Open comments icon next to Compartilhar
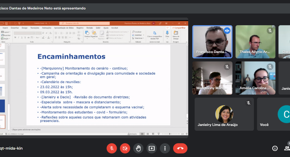Screen dimensions: 290x157 click(x=168, y=28)
